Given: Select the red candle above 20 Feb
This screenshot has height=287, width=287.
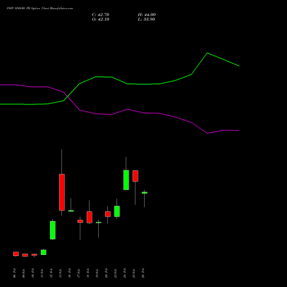Looking at the screenshot, I should tap(108, 214).
